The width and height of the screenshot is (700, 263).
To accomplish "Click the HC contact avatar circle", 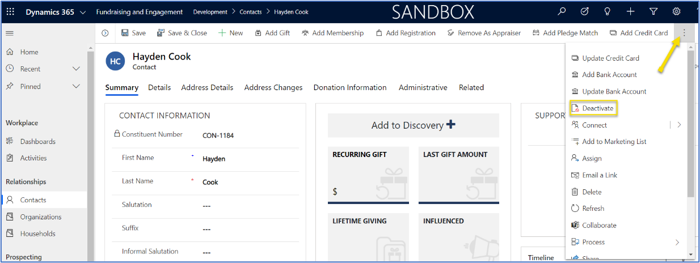I will coord(115,61).
